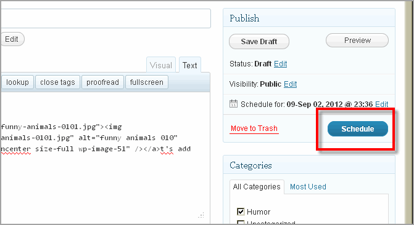Uncheck the Humor category checkbox
The image size is (414, 225).
click(x=241, y=211)
